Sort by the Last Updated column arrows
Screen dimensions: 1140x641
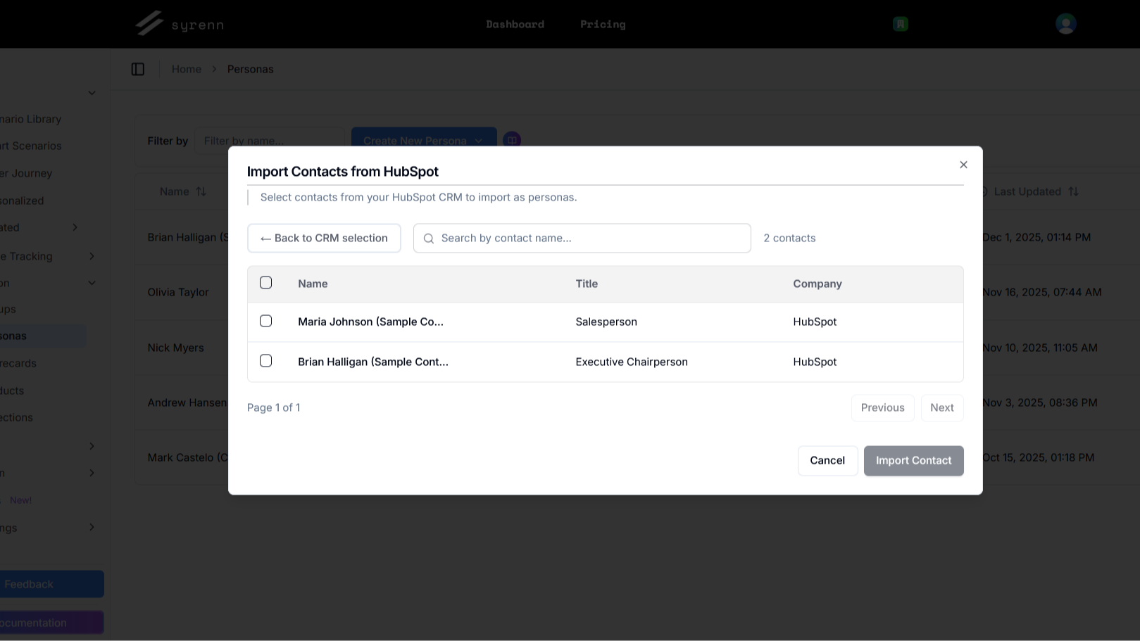tap(1073, 191)
